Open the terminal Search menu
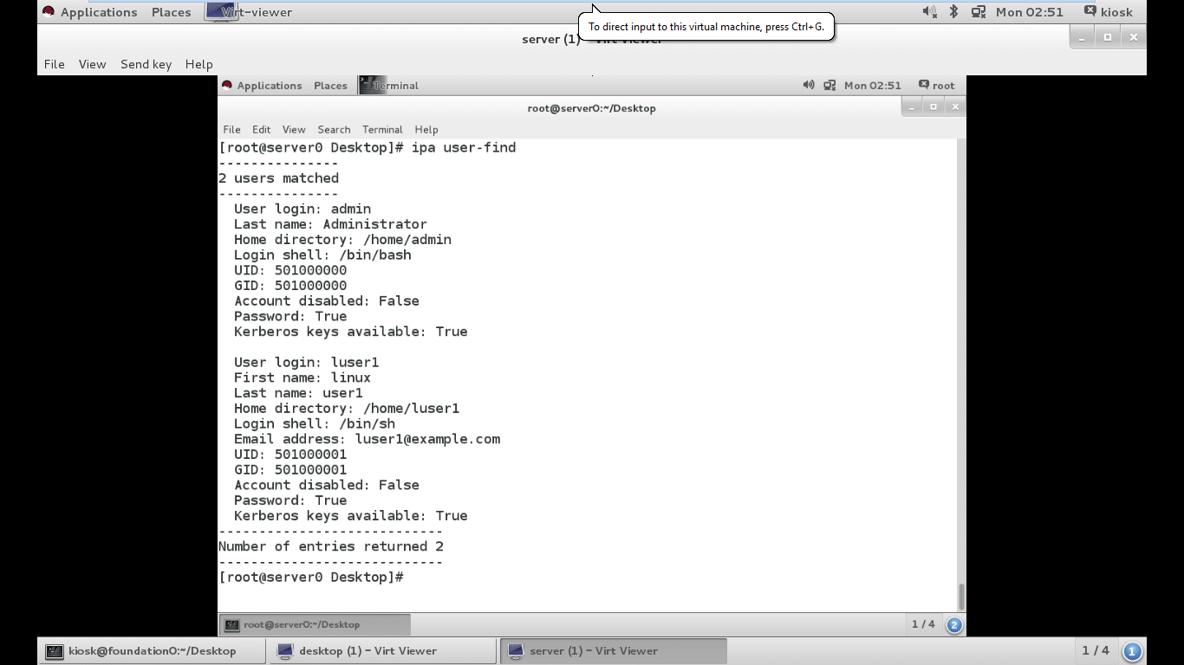 [334, 129]
